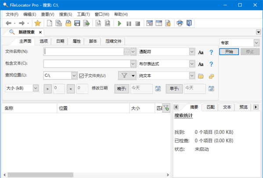Sort by the 位置 column header
Viewport: 263px width, 178px height.
93,108
